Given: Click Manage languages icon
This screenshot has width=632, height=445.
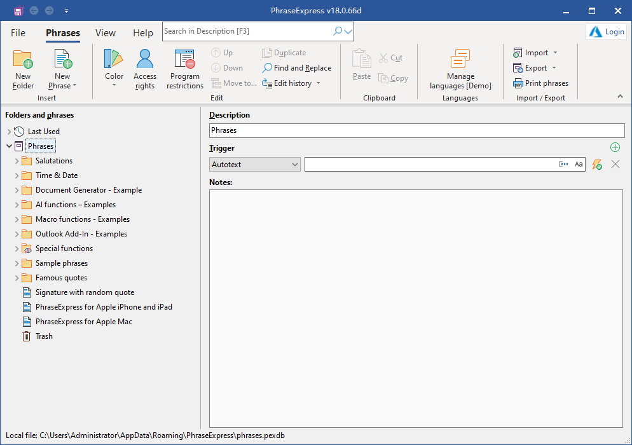Looking at the screenshot, I should point(460,59).
